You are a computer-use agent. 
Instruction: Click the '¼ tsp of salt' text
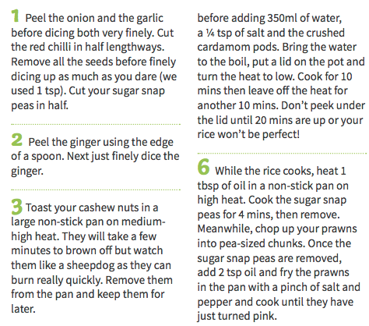coord(234,33)
